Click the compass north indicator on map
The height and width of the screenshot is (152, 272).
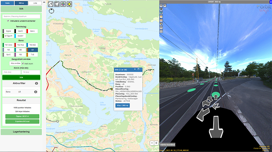pyautogui.click(x=51, y=11)
